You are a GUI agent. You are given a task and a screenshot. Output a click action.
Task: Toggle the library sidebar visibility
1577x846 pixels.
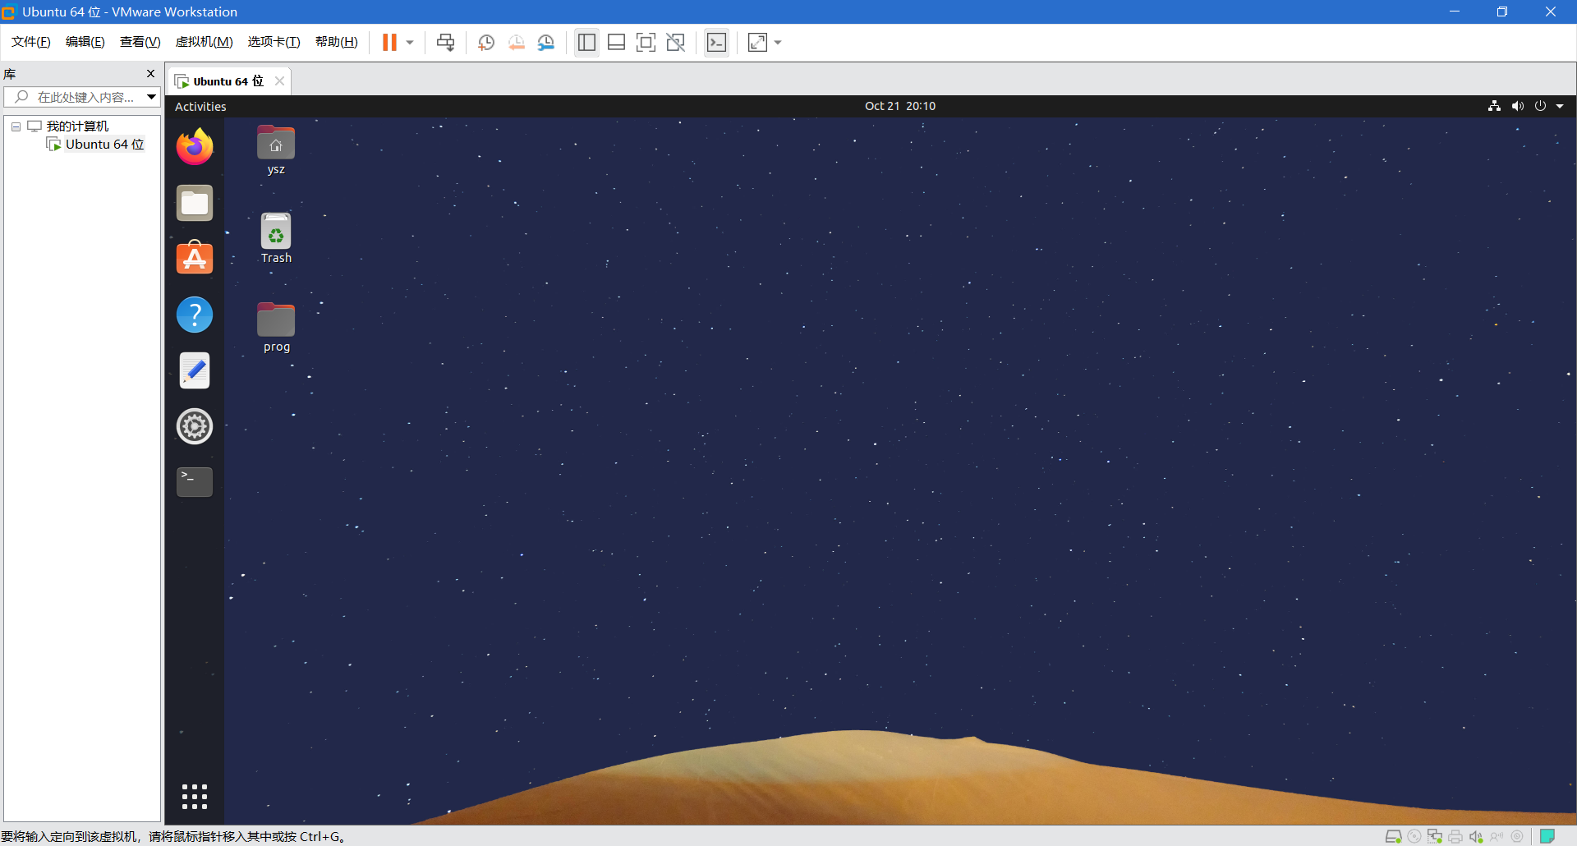(x=586, y=42)
